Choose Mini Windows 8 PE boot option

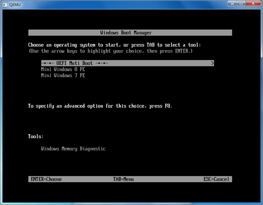pyautogui.click(x=63, y=69)
